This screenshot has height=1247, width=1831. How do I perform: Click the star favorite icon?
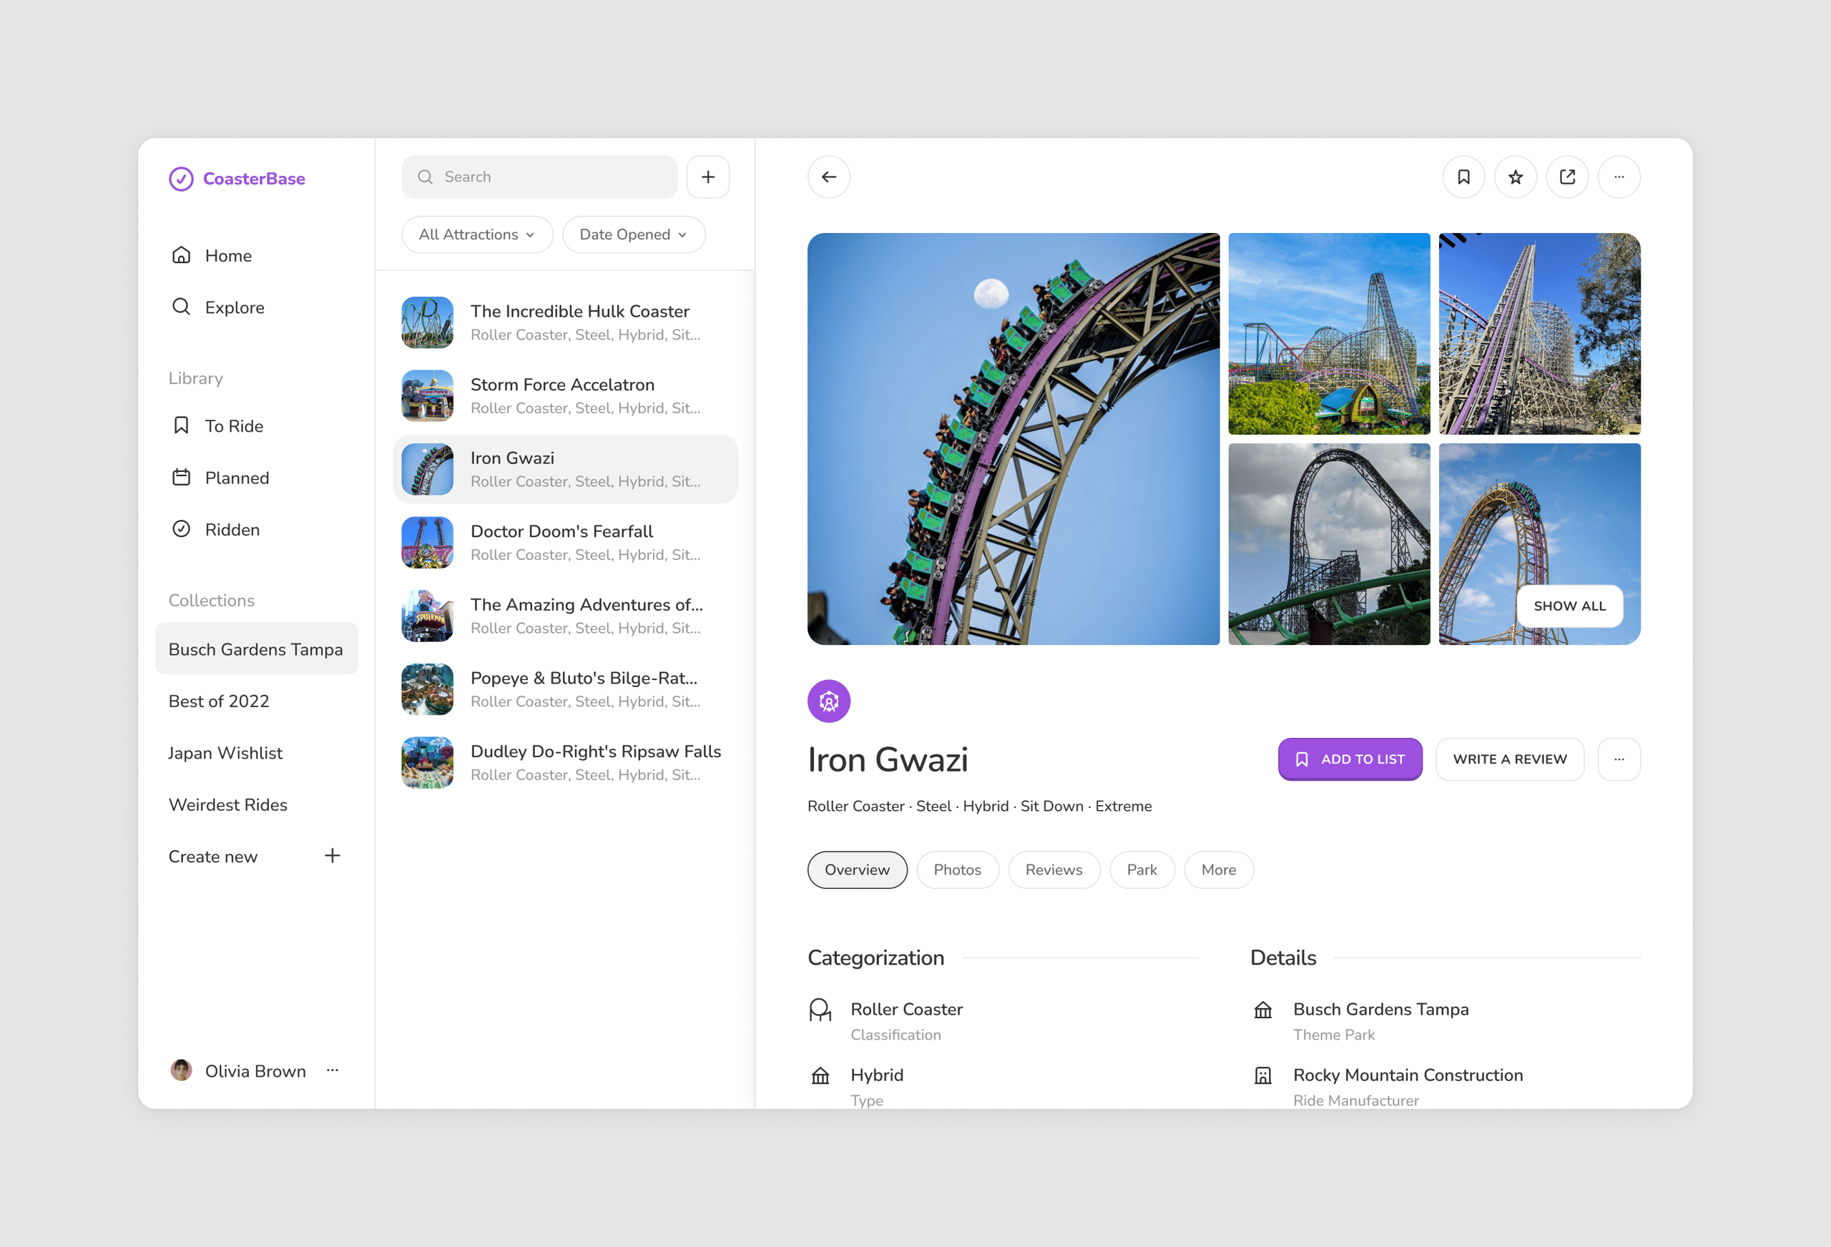coord(1515,177)
